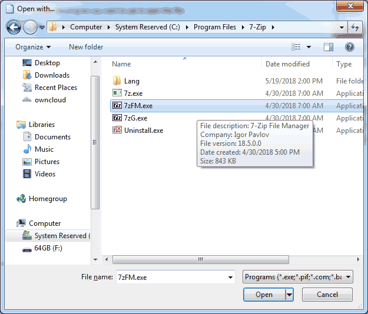Click Computer in the address breadcrumb
Screen dimensions: 368x314
pos(86,27)
